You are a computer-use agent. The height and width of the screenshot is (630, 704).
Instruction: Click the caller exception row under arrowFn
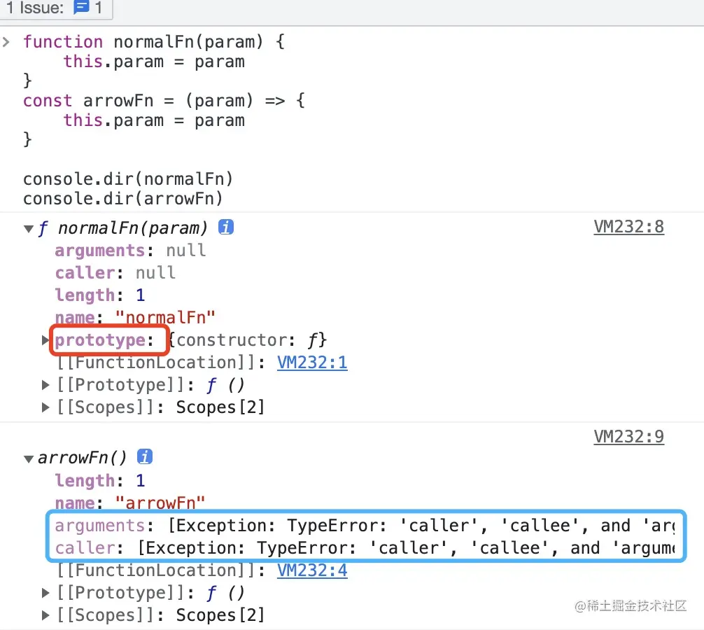[365, 548]
